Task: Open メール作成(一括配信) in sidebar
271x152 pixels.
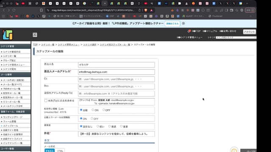Action: [x=14, y=80]
